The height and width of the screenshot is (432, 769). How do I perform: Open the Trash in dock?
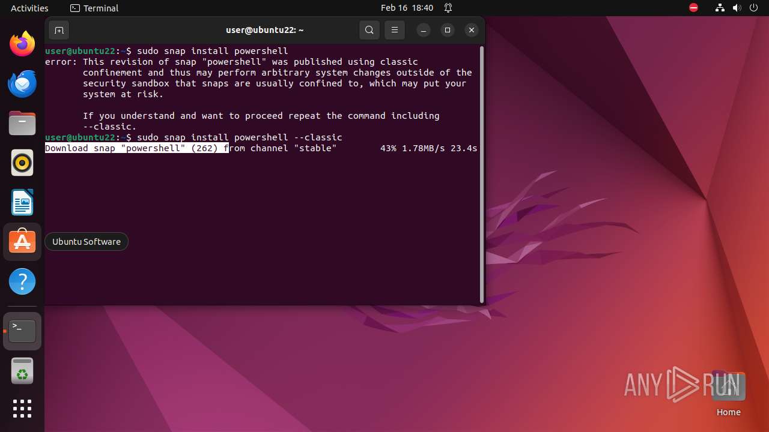22,371
